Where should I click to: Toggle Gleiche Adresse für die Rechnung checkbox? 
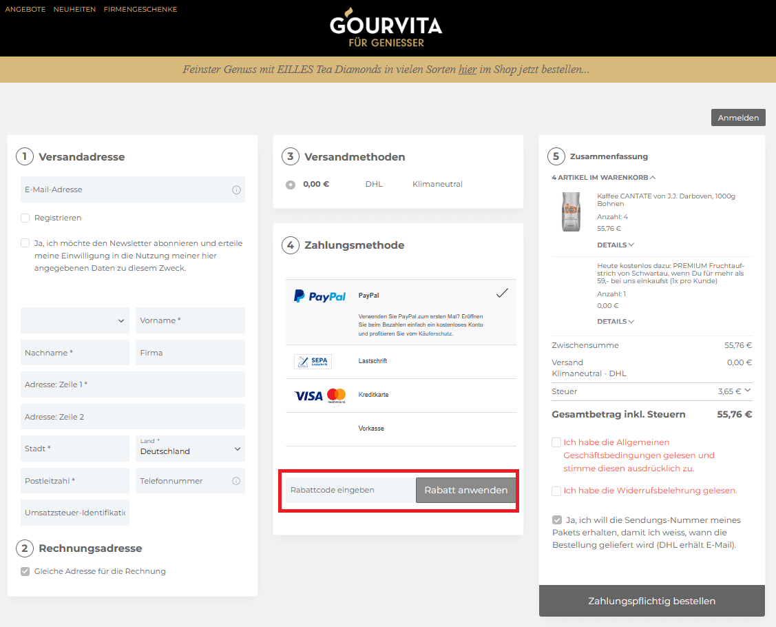pos(25,571)
